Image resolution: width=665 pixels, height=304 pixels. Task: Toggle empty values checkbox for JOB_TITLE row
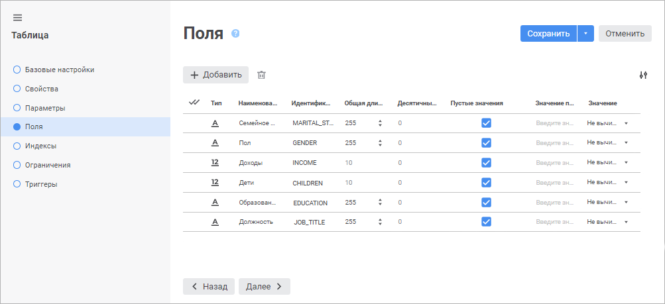click(x=486, y=222)
